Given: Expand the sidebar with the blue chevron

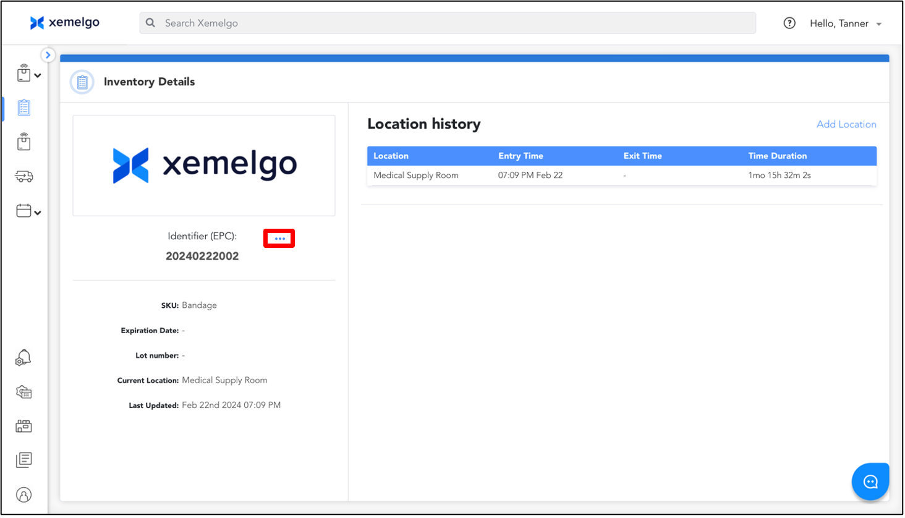Looking at the screenshot, I should pos(48,55).
